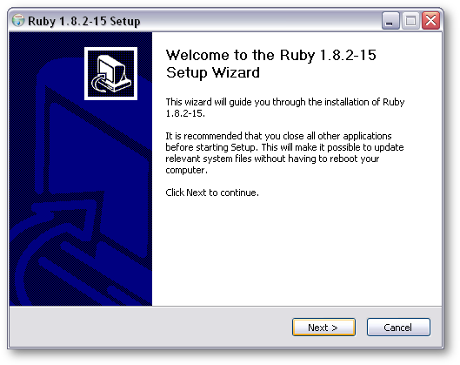Click the 'It is recommended that you close' line
Screen dimensions: 460x365
279,136
